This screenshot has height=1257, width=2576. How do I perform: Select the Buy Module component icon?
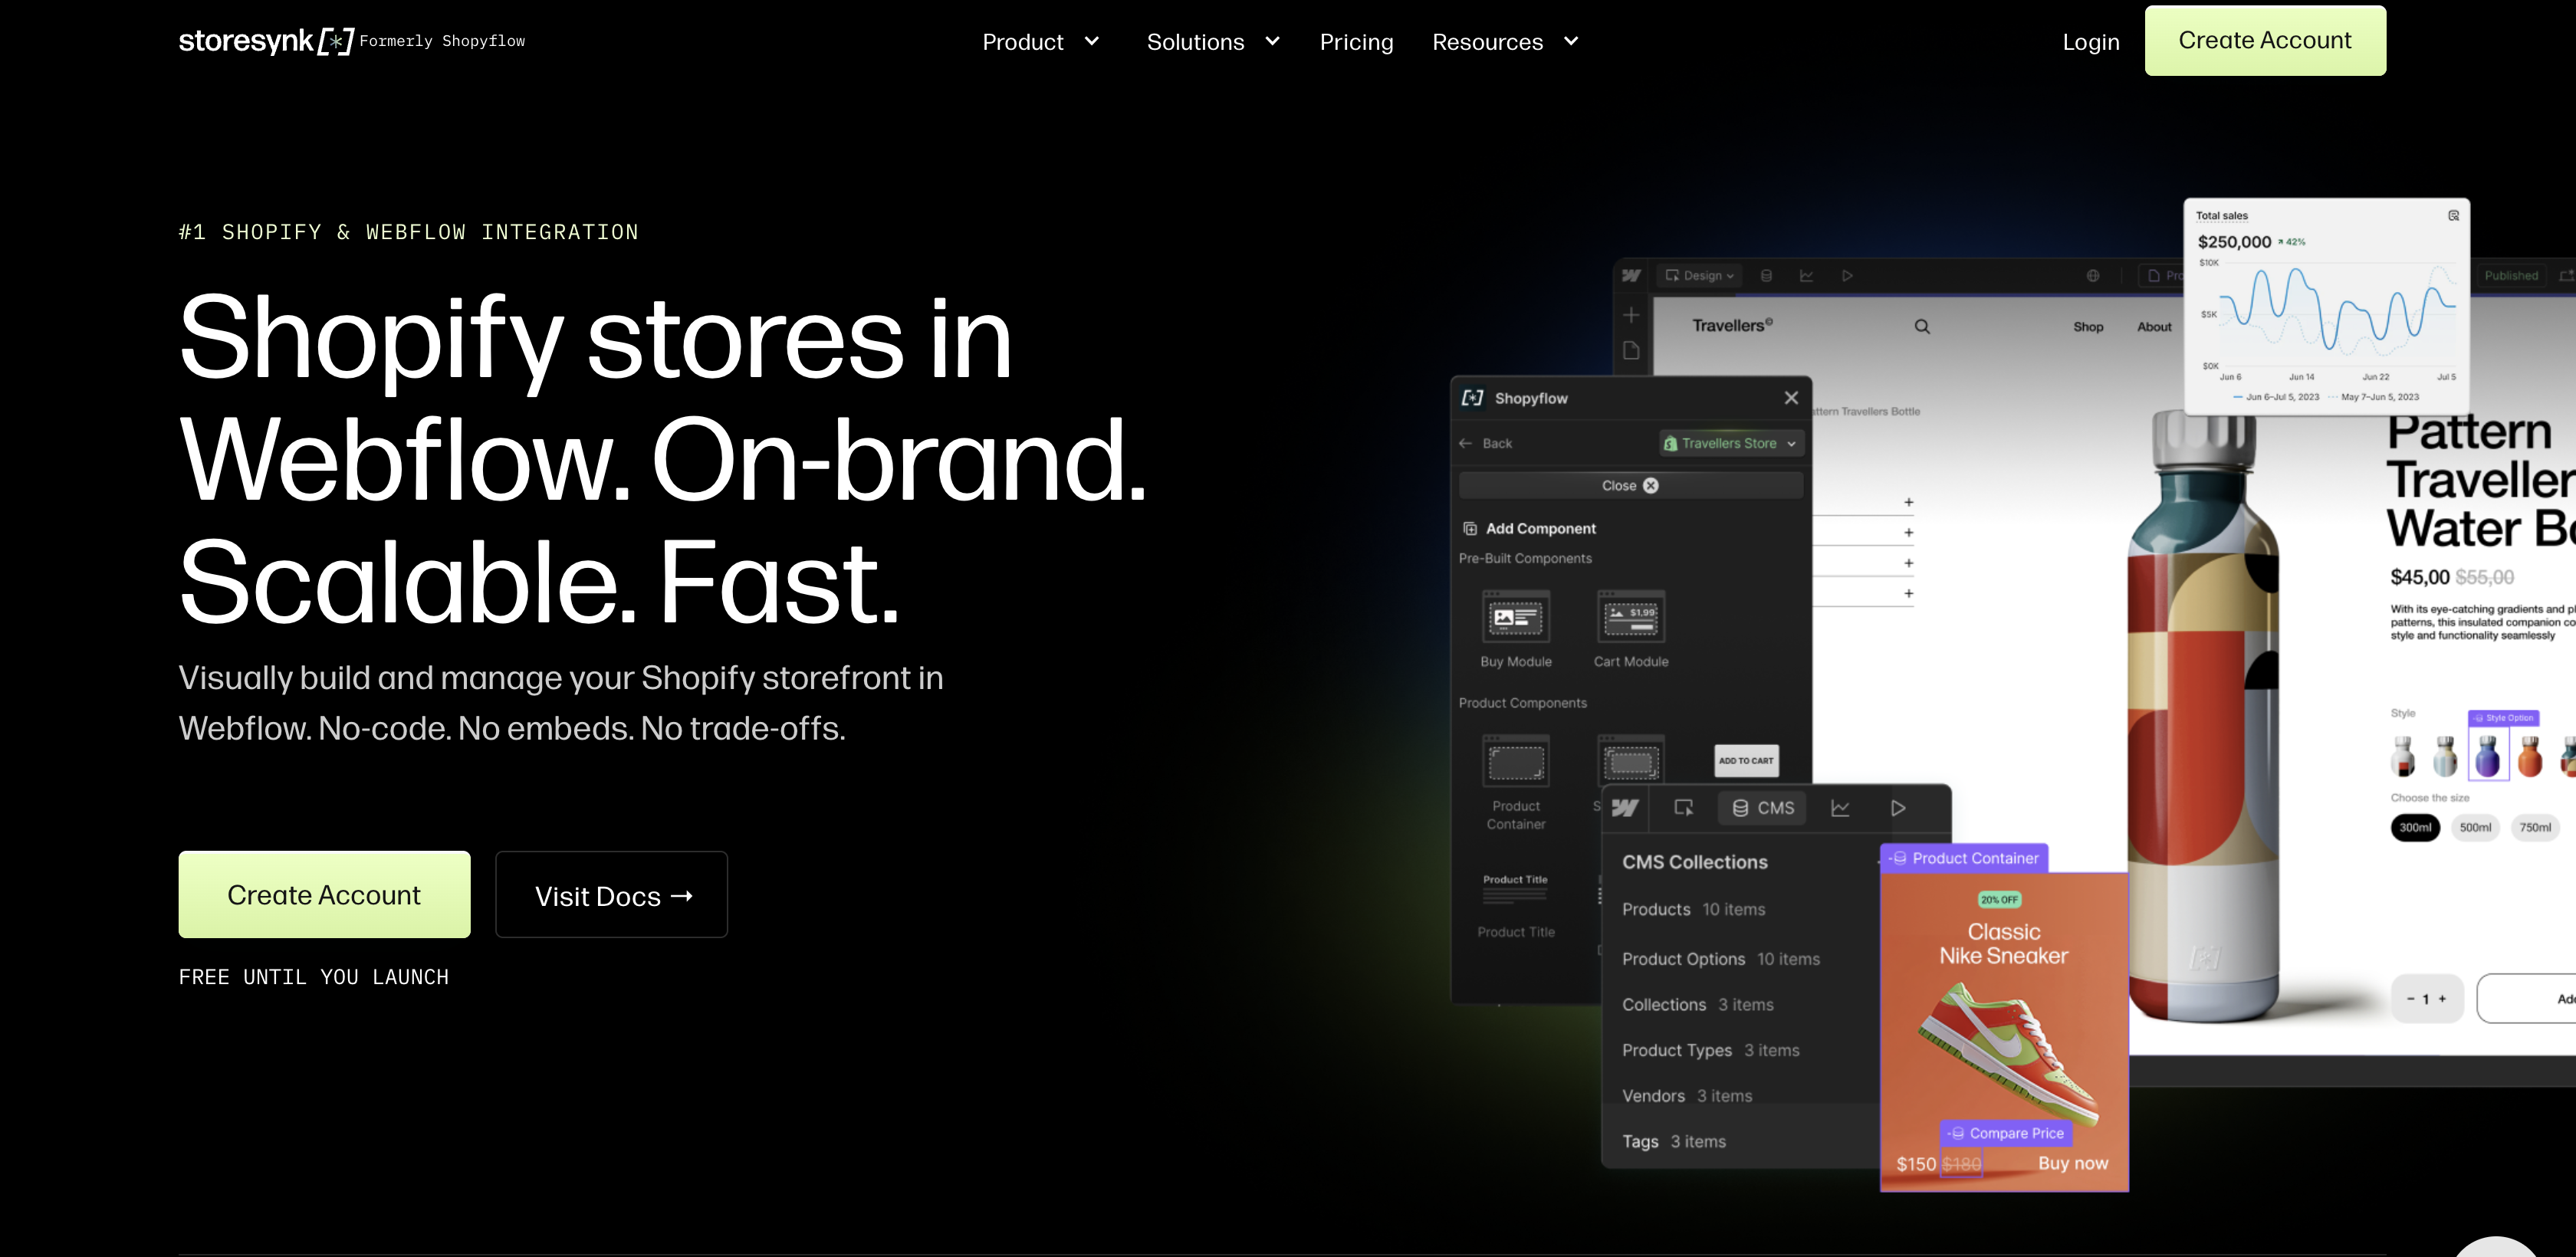[x=1516, y=617]
